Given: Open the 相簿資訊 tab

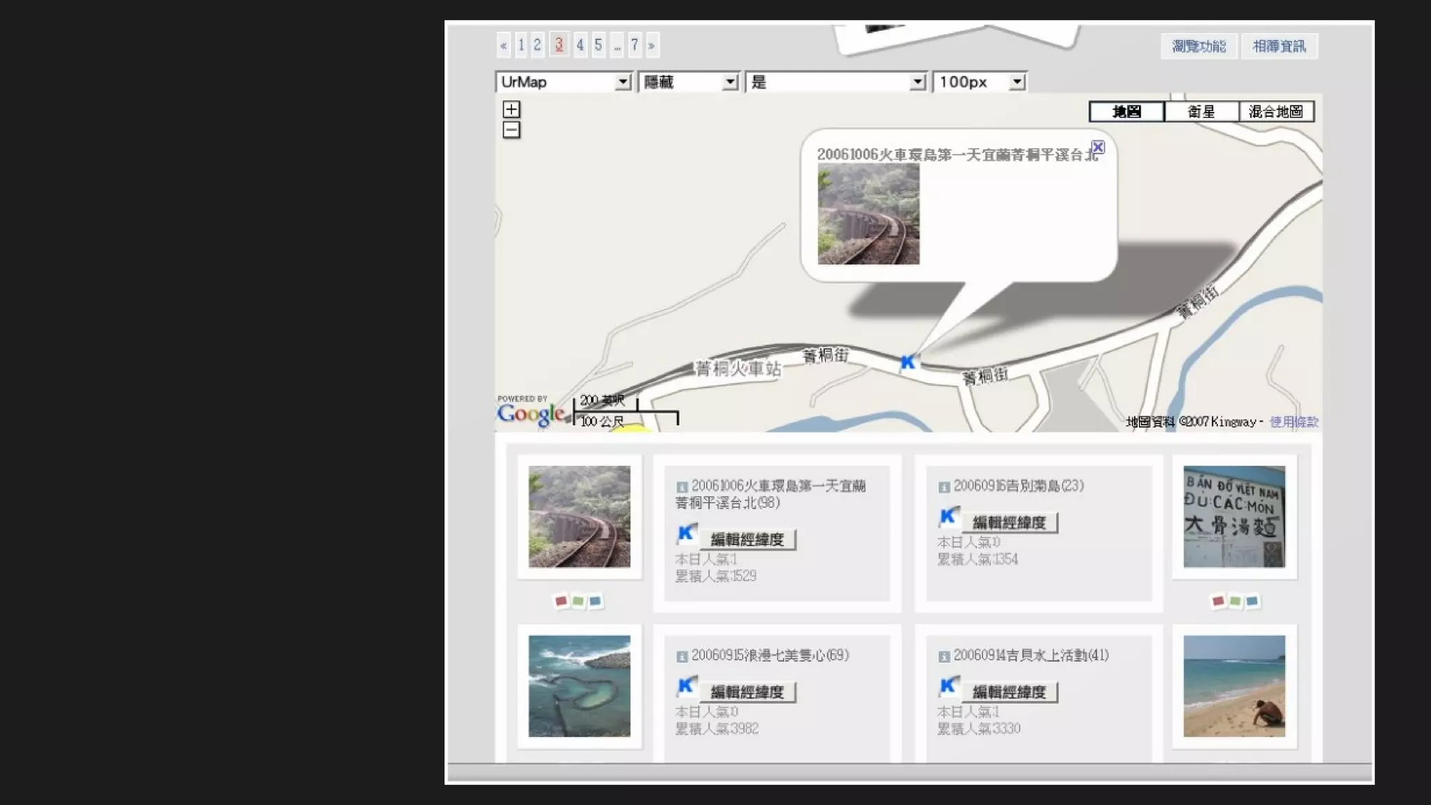Looking at the screenshot, I should [x=1279, y=47].
